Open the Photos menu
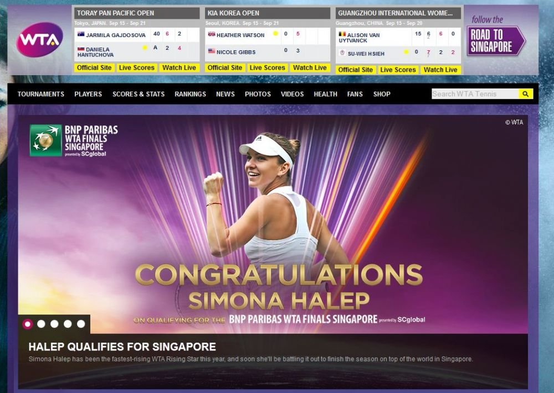 point(258,94)
